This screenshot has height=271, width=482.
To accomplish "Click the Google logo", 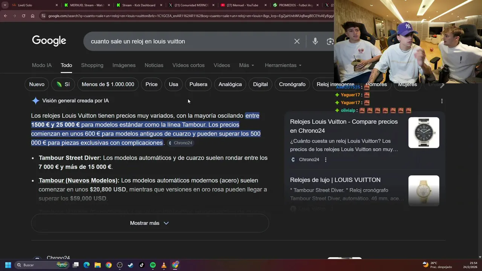I will (x=49, y=41).
